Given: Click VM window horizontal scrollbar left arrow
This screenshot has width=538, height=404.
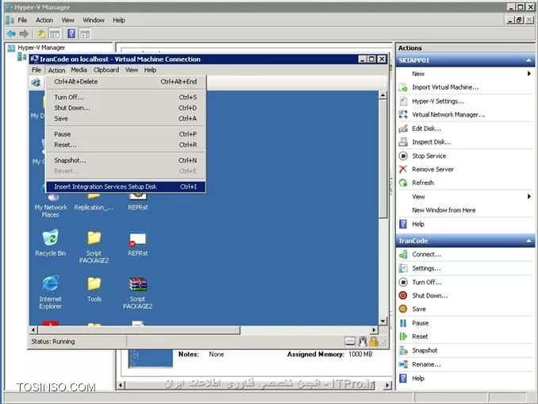Looking at the screenshot, I should click(x=33, y=330).
